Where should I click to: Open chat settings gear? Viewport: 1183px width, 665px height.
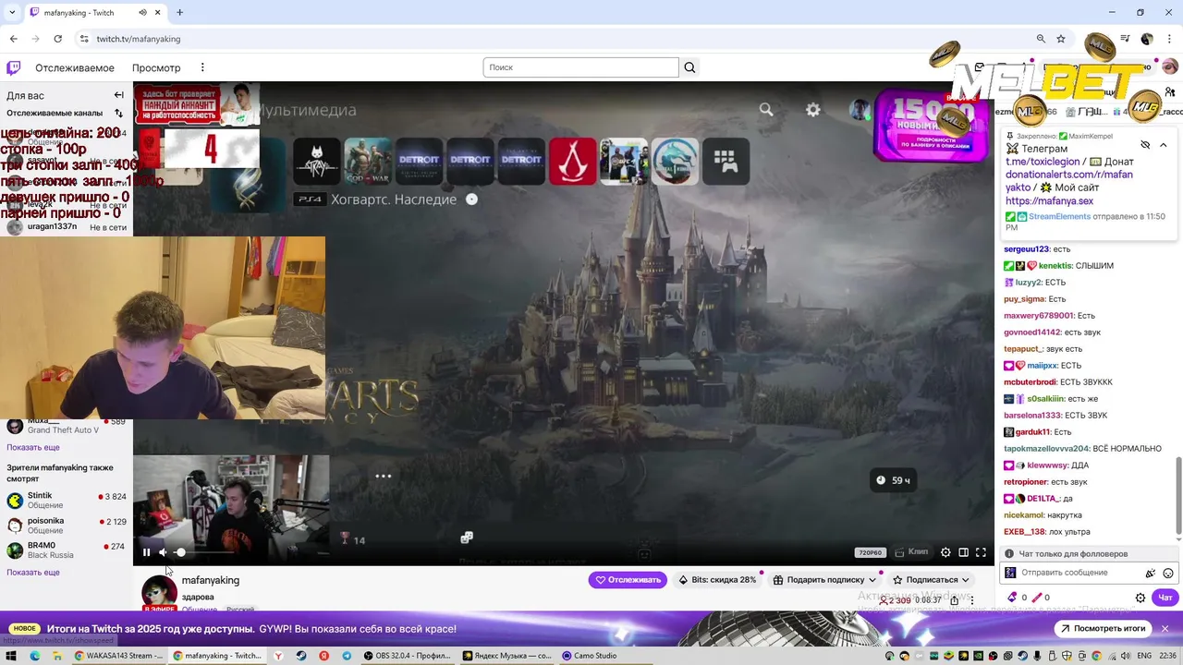[1140, 598]
